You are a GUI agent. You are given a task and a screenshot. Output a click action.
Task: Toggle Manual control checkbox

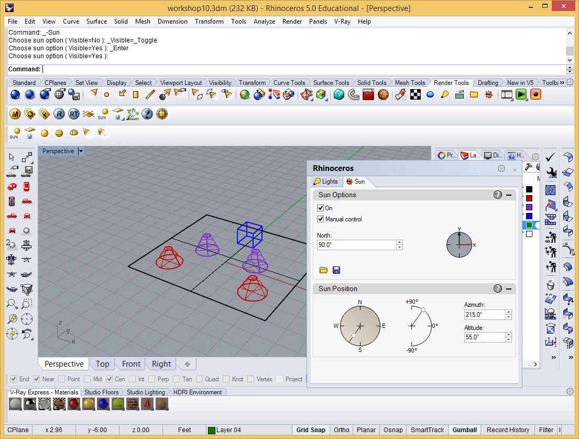[x=321, y=219]
